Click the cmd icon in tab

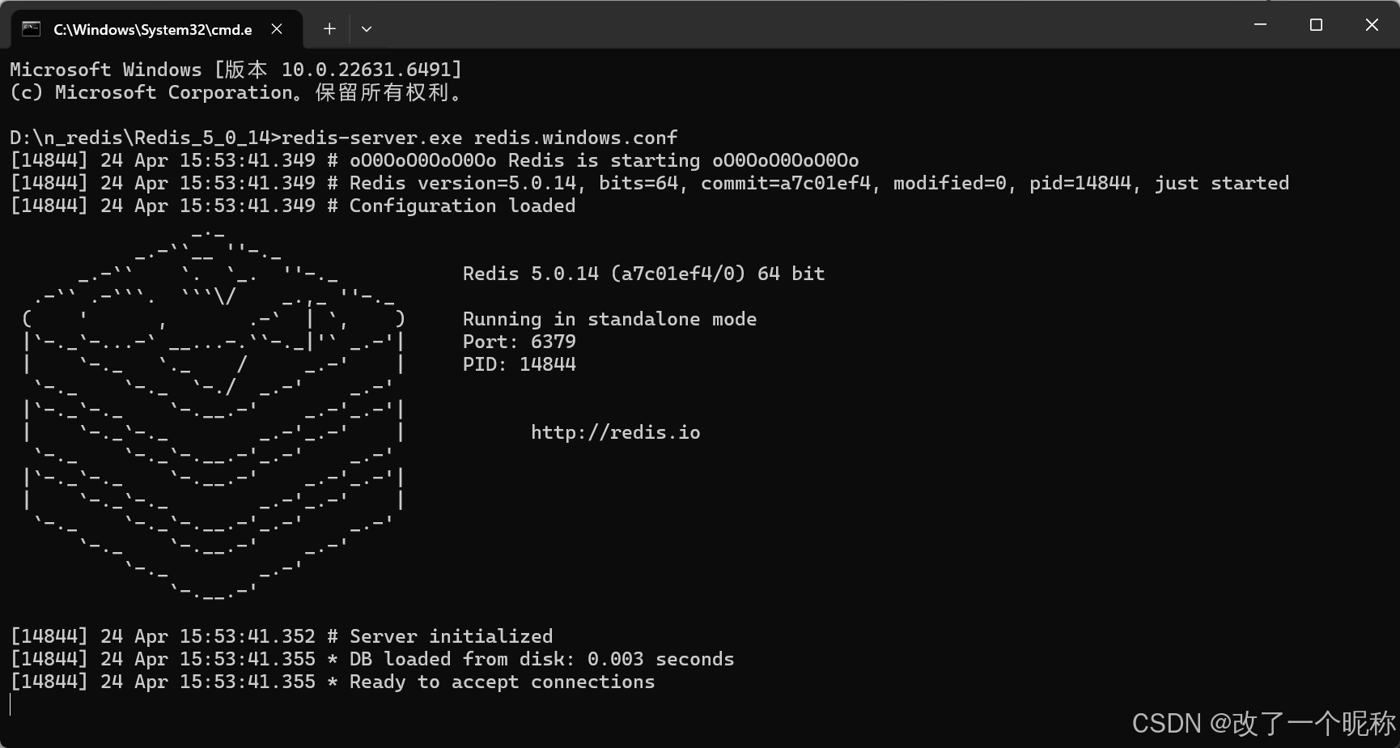[32, 29]
